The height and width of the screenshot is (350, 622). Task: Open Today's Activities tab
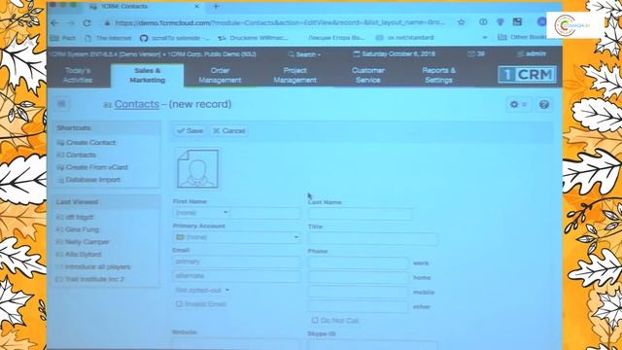[78, 75]
